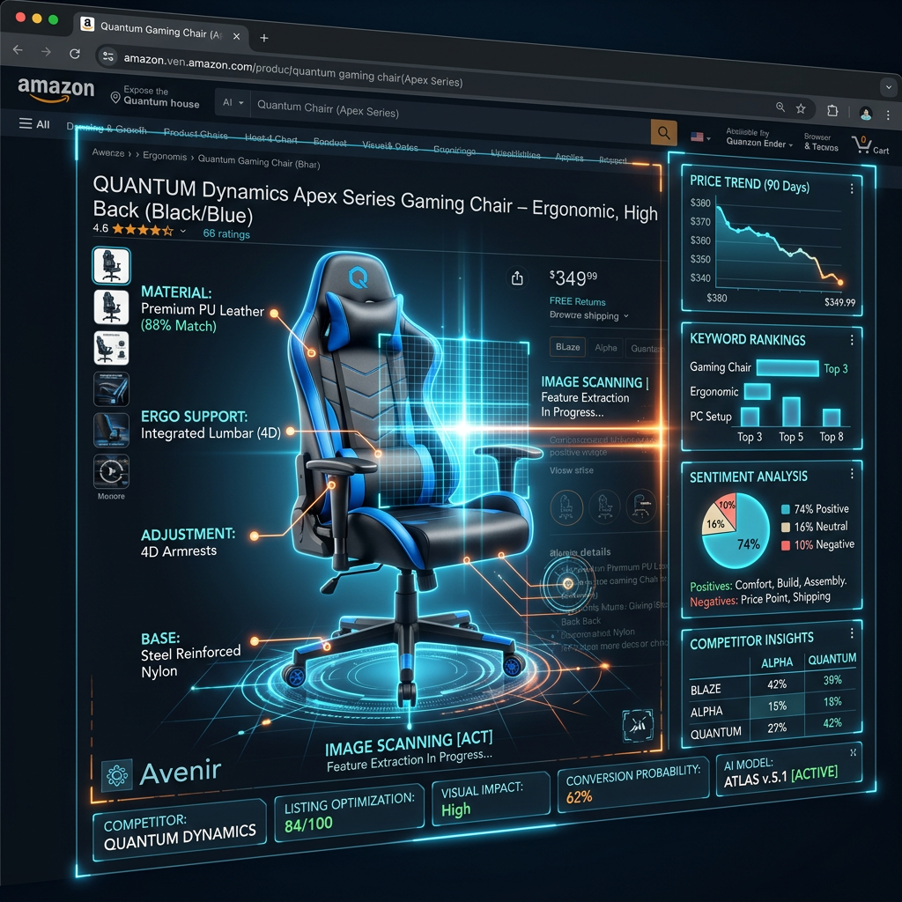Click the Amazon logo

(55, 89)
